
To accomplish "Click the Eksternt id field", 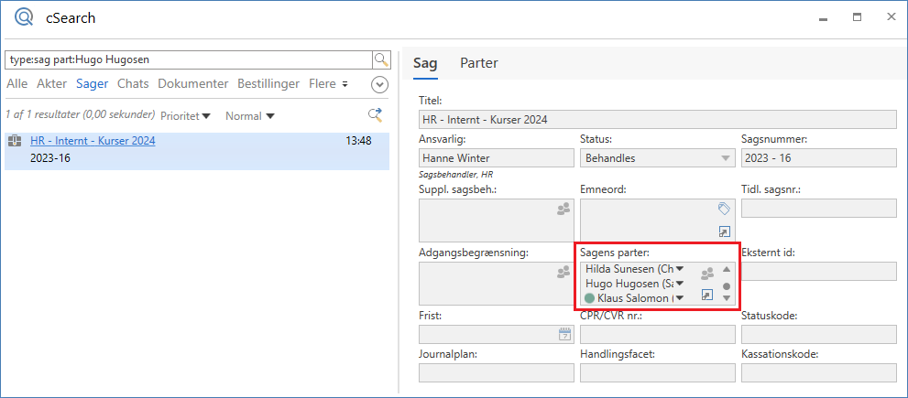I will point(819,271).
